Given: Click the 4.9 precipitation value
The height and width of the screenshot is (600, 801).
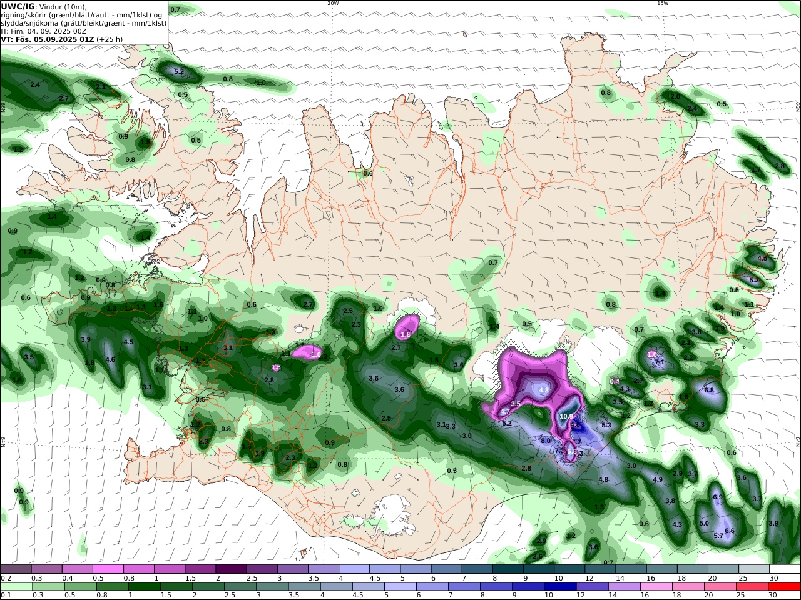Looking at the screenshot, I should pyautogui.click(x=658, y=479).
